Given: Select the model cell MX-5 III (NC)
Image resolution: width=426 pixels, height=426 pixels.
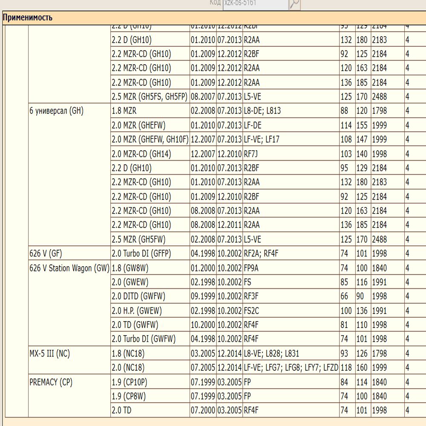Looking at the screenshot, I should click(x=69, y=360).
